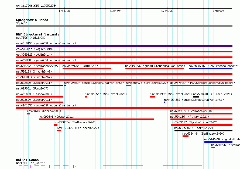Image resolution: width=240 pixels, height=169 pixels.
Task: Select nsv6369962 small red marker
Action: coord(213,148)
